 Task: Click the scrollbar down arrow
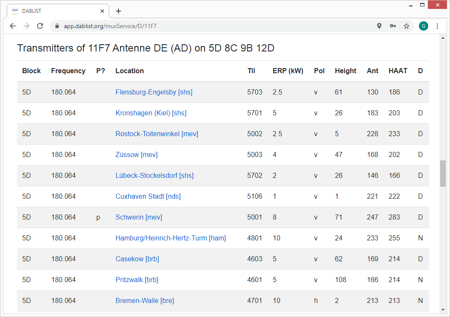(x=443, y=309)
